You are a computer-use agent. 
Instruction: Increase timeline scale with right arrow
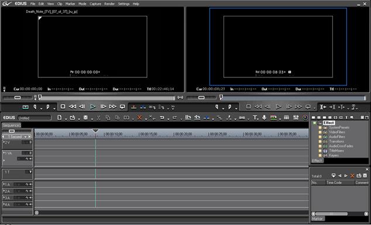pyautogui.click(x=30, y=137)
